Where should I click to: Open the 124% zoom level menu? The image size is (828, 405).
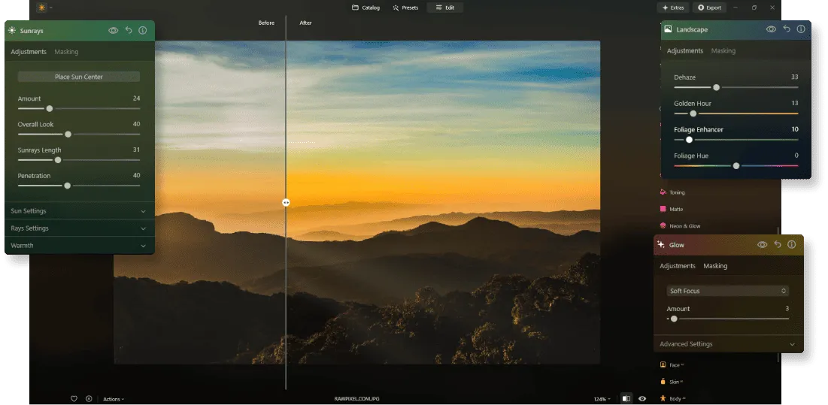click(602, 399)
